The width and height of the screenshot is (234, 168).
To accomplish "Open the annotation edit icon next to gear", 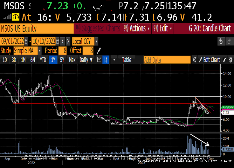I will pyautogui.click(x=224, y=60).
